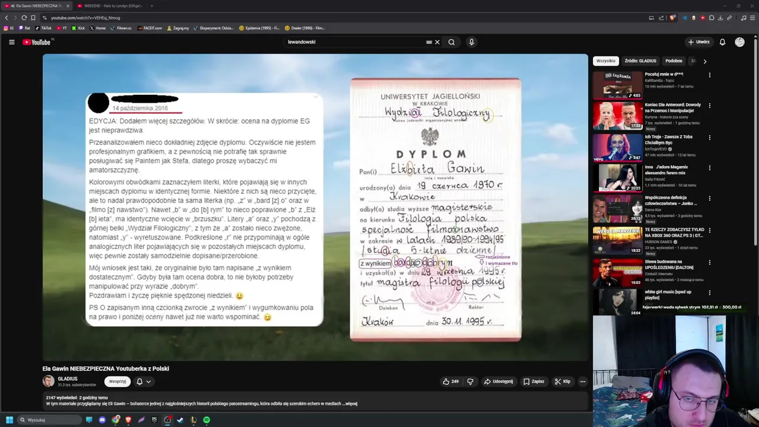Open browser downloads icon
The width and height of the screenshot is (759, 427).
pos(720,18)
